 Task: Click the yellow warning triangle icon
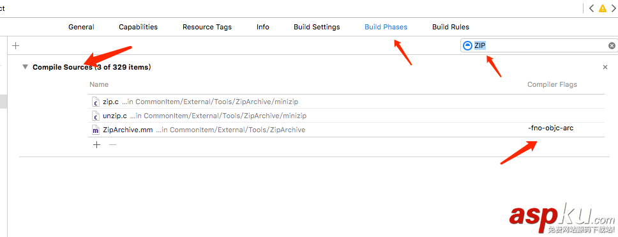[x=603, y=8]
